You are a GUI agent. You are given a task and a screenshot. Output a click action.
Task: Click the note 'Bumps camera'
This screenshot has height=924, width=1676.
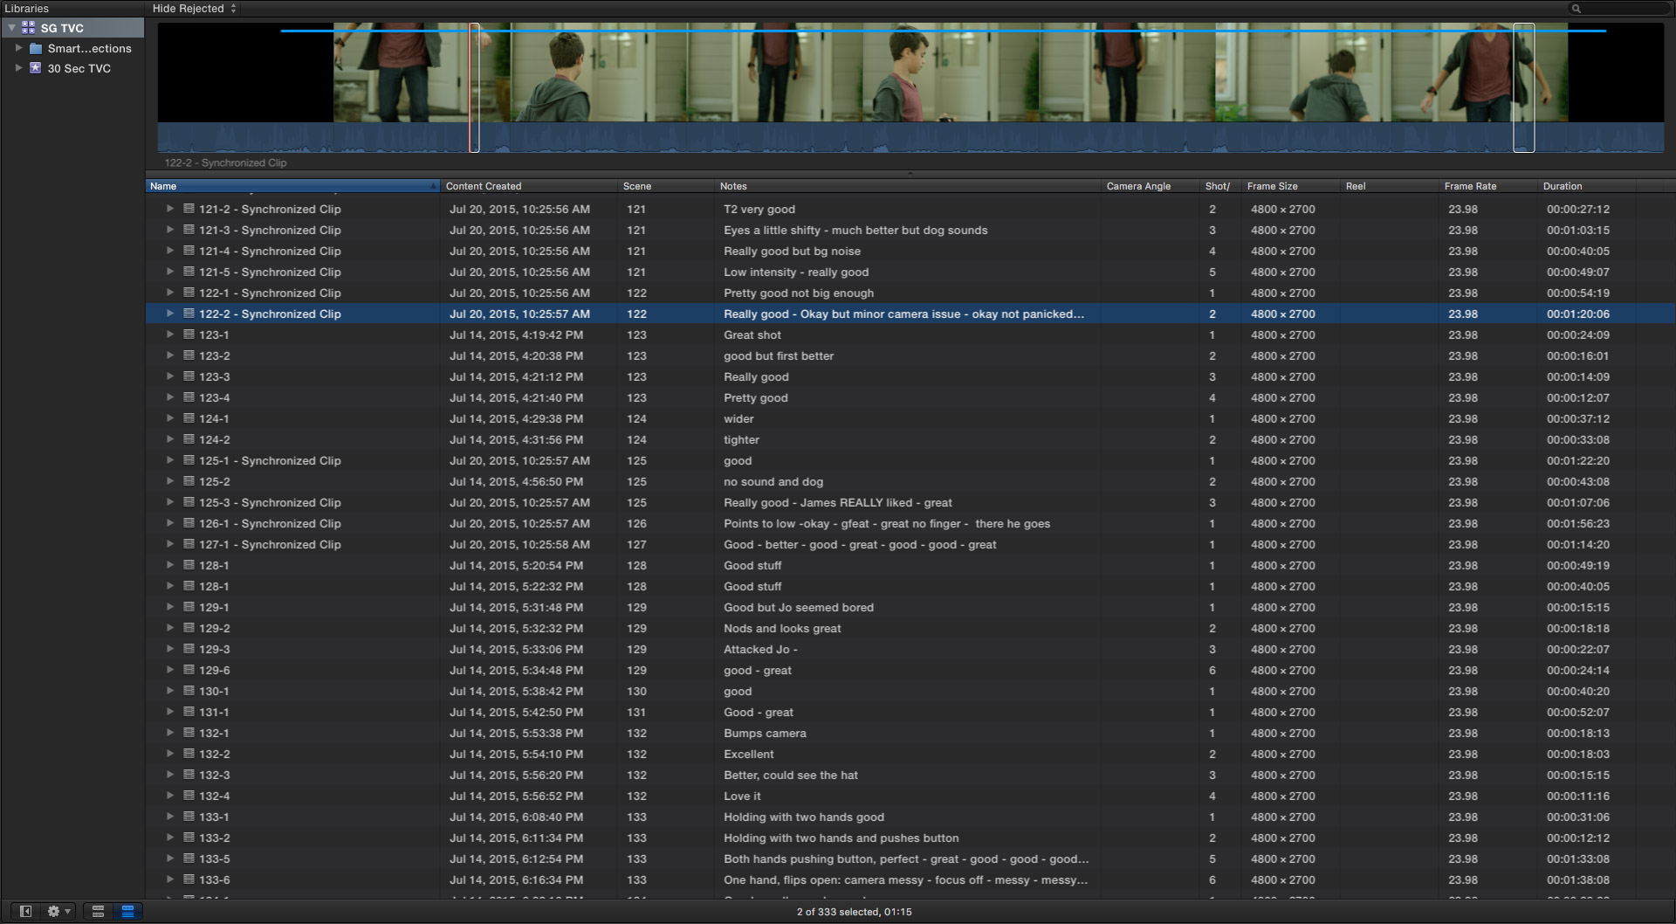point(765,733)
